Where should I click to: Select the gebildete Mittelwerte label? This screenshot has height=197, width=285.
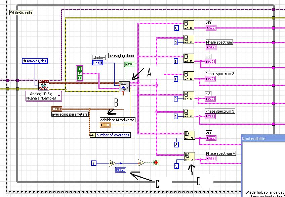[117, 120]
